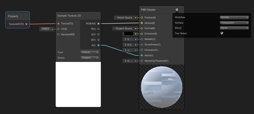Click Position(3) input port

pyautogui.click(x=142, y=17)
